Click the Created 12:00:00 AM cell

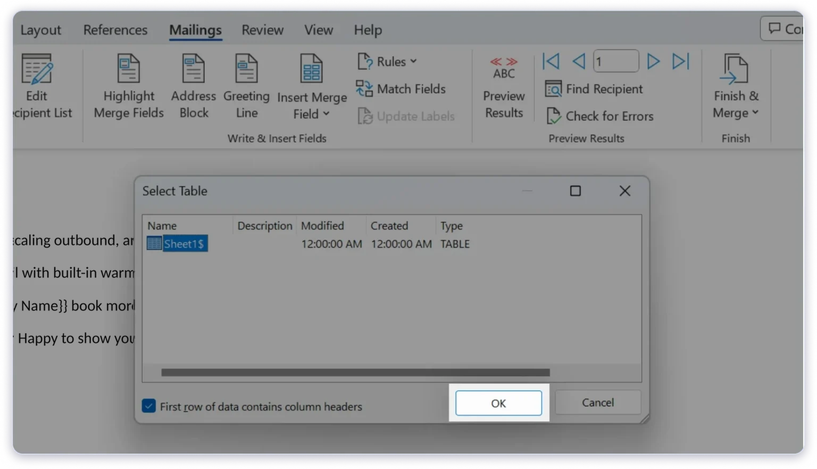click(x=401, y=244)
